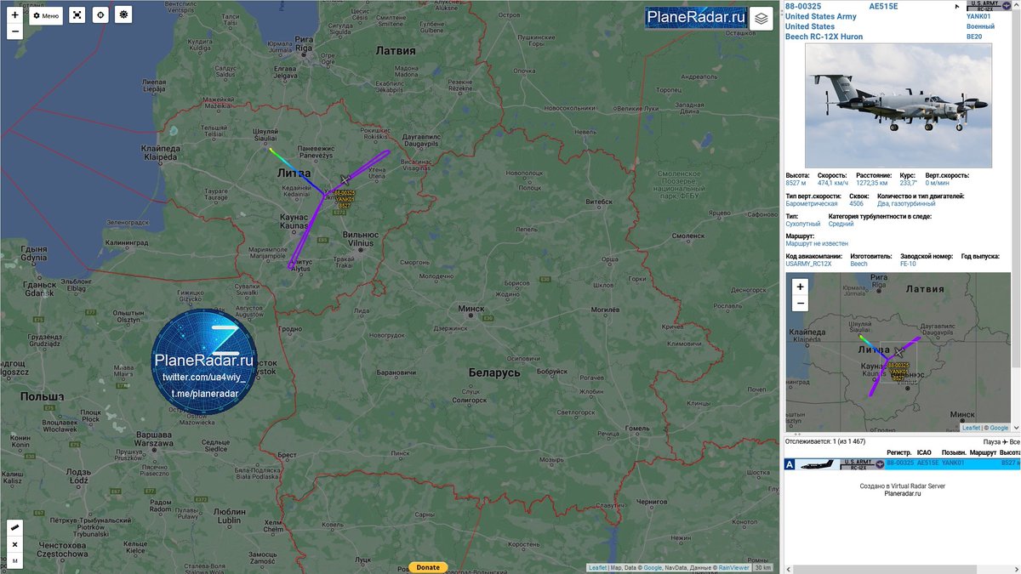Open the Меню settings button
The width and height of the screenshot is (1021, 574).
coord(47,15)
